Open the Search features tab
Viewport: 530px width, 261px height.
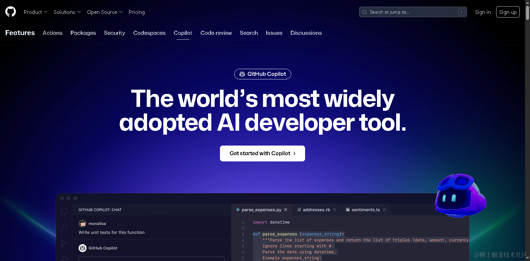[249, 33]
